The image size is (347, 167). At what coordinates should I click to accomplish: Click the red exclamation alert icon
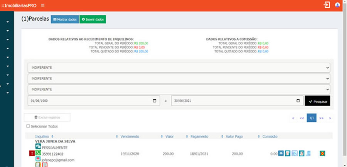pyautogui.click(x=32, y=154)
